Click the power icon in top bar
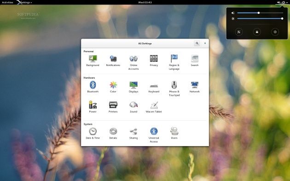This screenshot has height=181, width=290. click(x=284, y=2)
